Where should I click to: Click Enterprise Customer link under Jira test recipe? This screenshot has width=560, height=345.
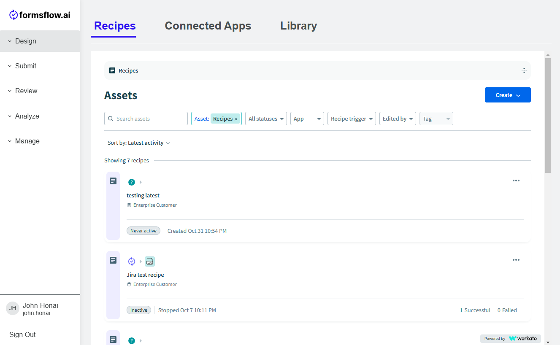[x=155, y=284]
